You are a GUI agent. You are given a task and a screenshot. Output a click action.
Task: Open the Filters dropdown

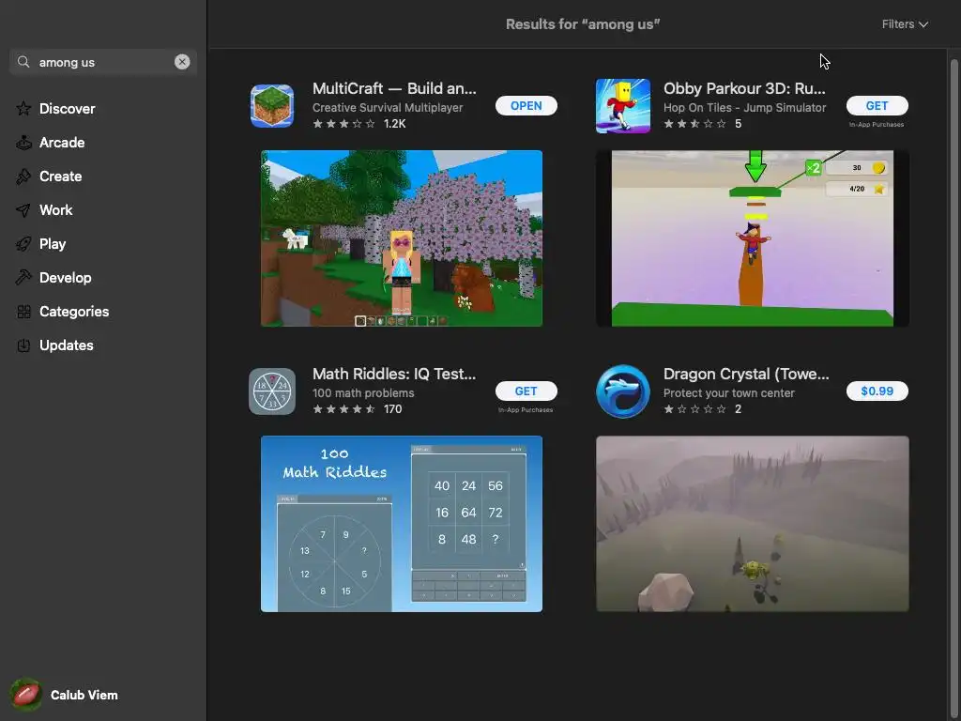[905, 23]
